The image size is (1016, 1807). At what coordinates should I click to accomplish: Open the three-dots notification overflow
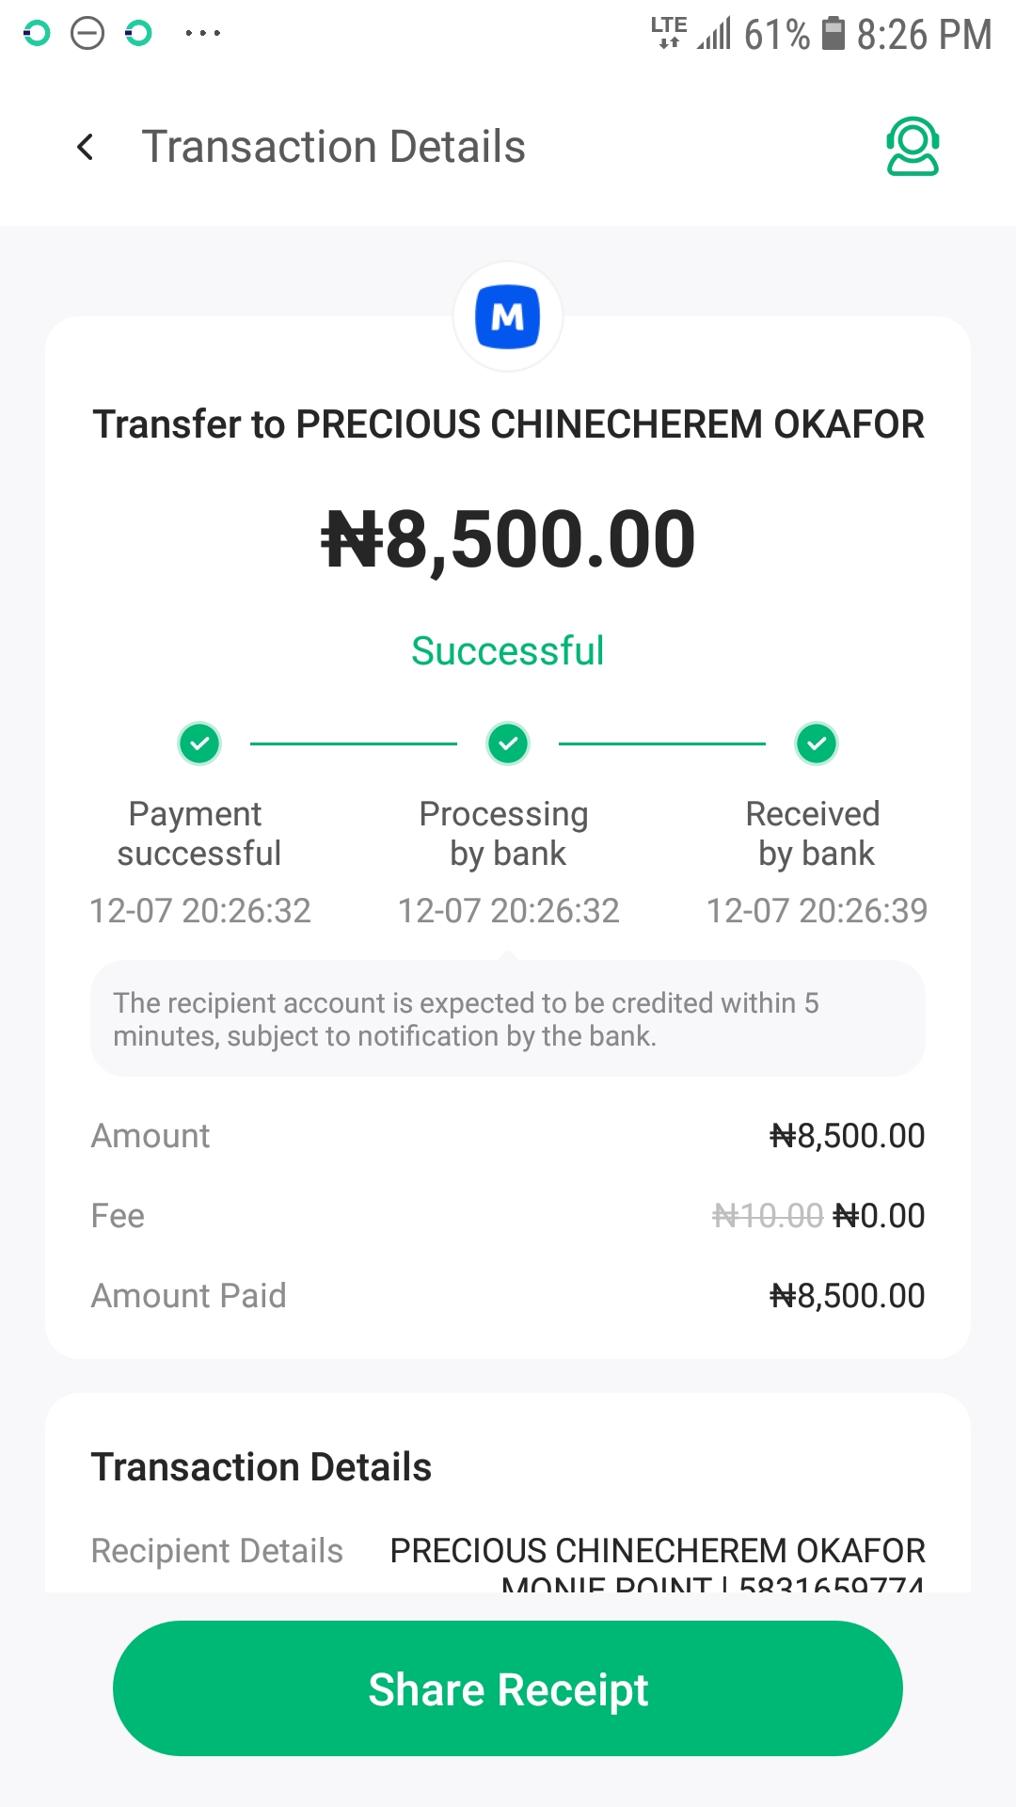202,34
